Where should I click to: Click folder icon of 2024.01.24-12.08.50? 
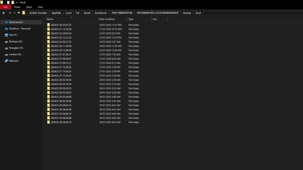49,50
